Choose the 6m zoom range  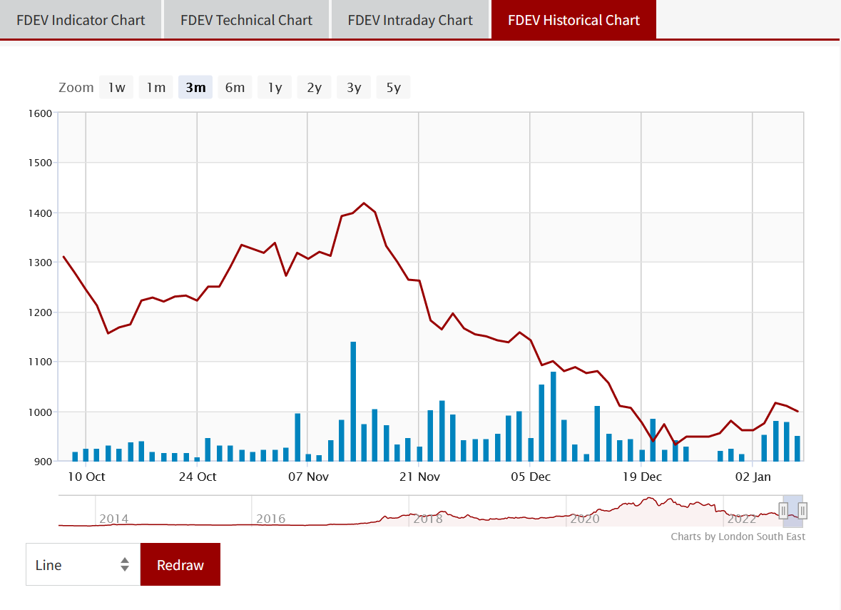(x=235, y=88)
